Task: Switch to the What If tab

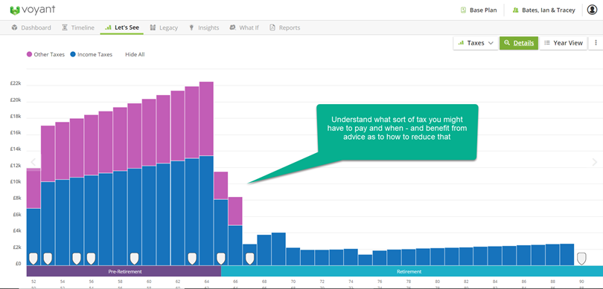Action: (x=244, y=27)
